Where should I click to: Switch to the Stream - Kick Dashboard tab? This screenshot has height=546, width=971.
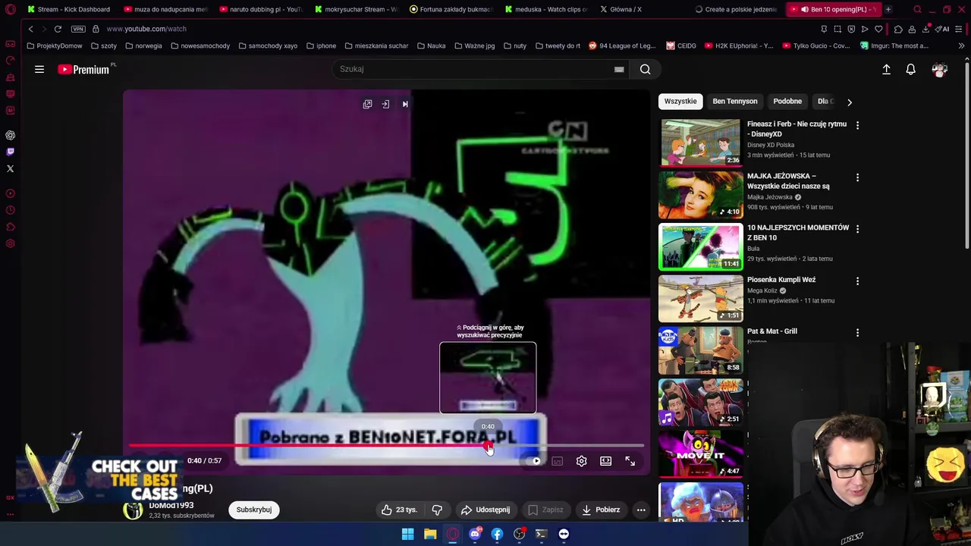pyautogui.click(x=68, y=9)
